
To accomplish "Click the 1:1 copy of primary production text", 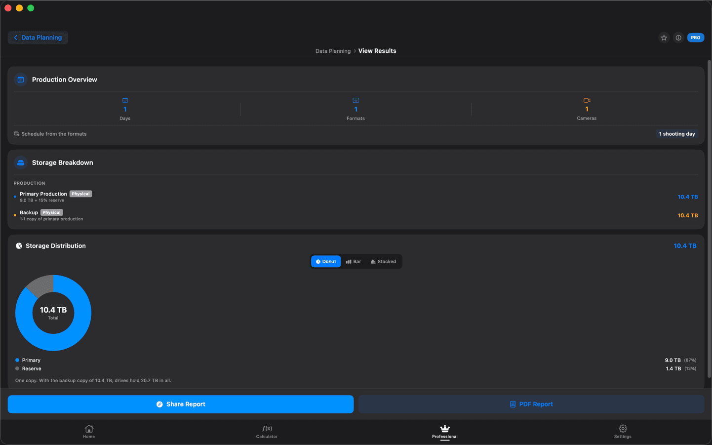I will 51,219.
